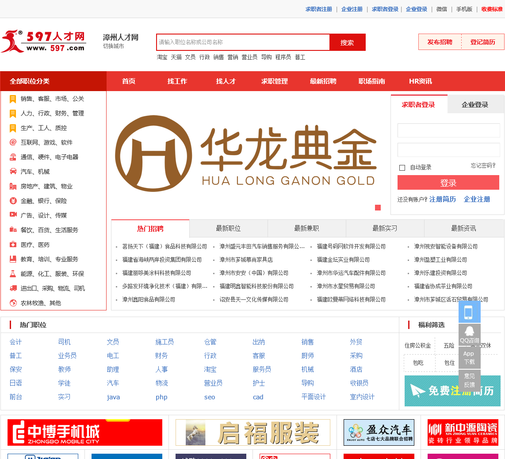Click the red 登录 button
Image resolution: width=505 pixels, height=459 pixels.
click(x=448, y=183)
